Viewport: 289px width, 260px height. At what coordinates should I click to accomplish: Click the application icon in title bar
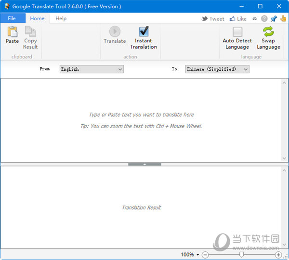(7, 6)
